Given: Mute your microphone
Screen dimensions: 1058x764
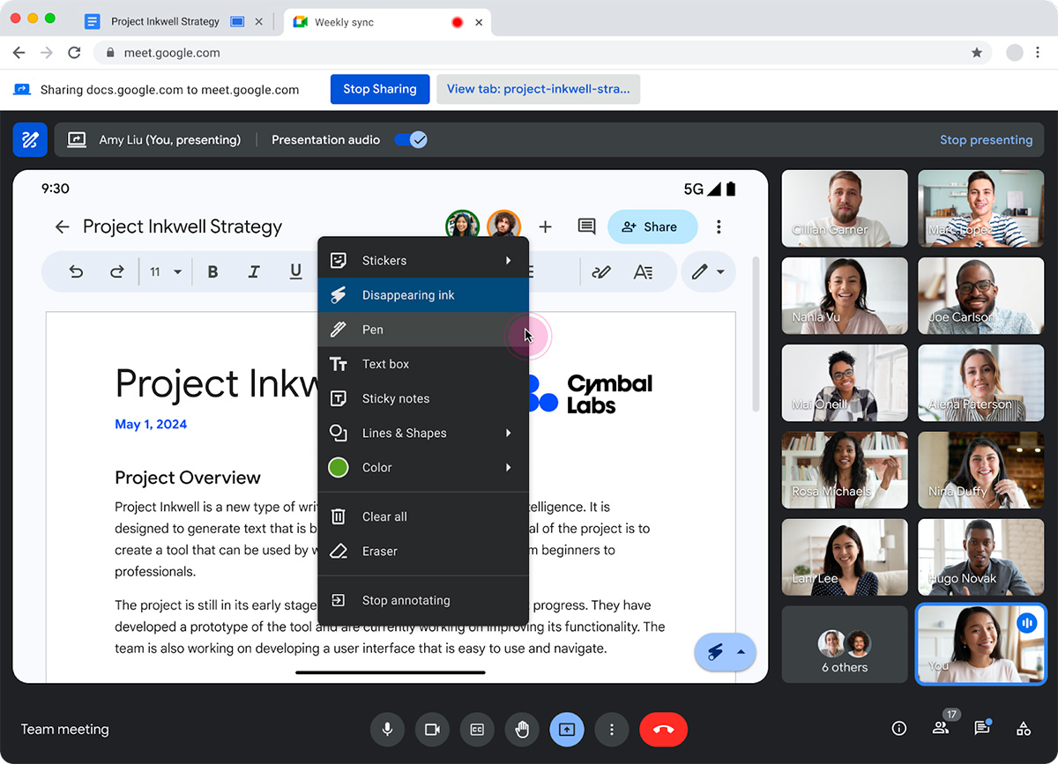Looking at the screenshot, I should point(387,729).
